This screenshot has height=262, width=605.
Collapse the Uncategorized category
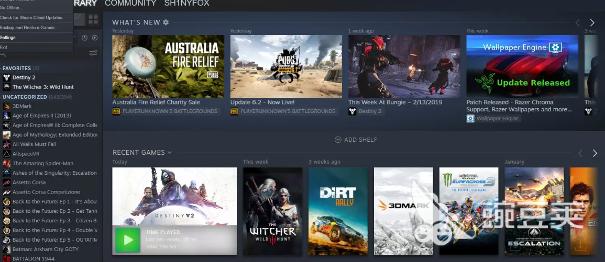(25, 97)
